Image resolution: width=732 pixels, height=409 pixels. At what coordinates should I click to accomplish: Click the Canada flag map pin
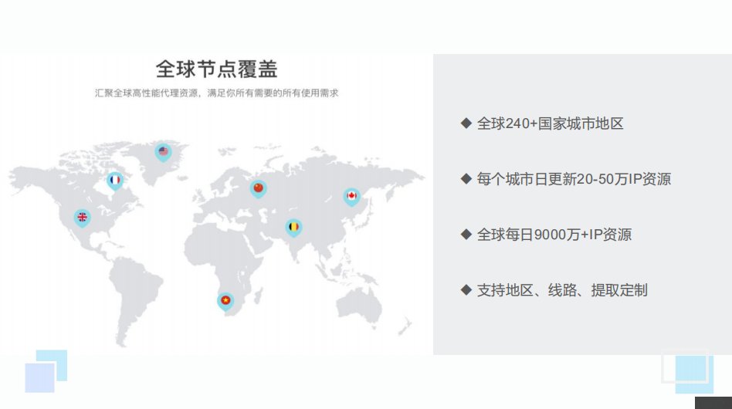click(351, 197)
